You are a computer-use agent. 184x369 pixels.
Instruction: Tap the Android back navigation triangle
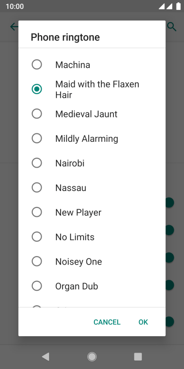(46, 357)
